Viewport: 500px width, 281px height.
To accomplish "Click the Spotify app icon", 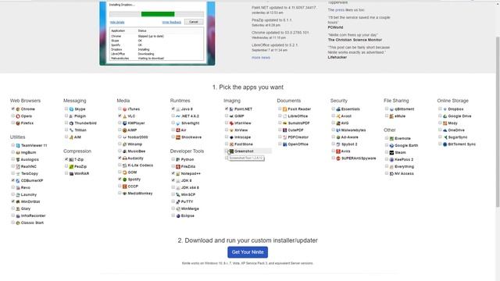I will coord(125,180).
